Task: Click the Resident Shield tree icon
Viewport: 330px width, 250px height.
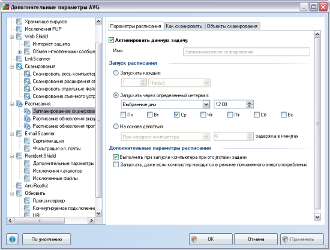Action: pos(19,156)
